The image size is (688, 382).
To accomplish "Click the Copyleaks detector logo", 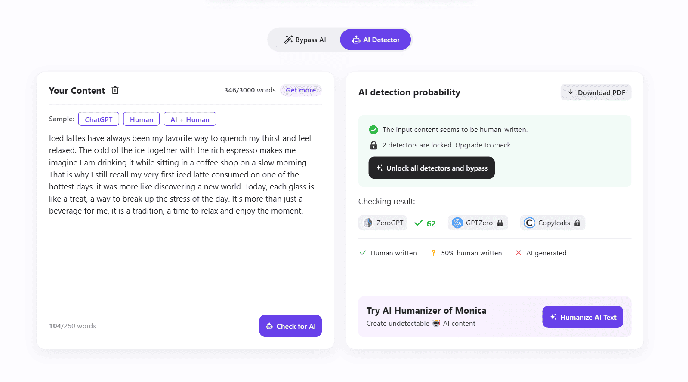I will coord(530,223).
